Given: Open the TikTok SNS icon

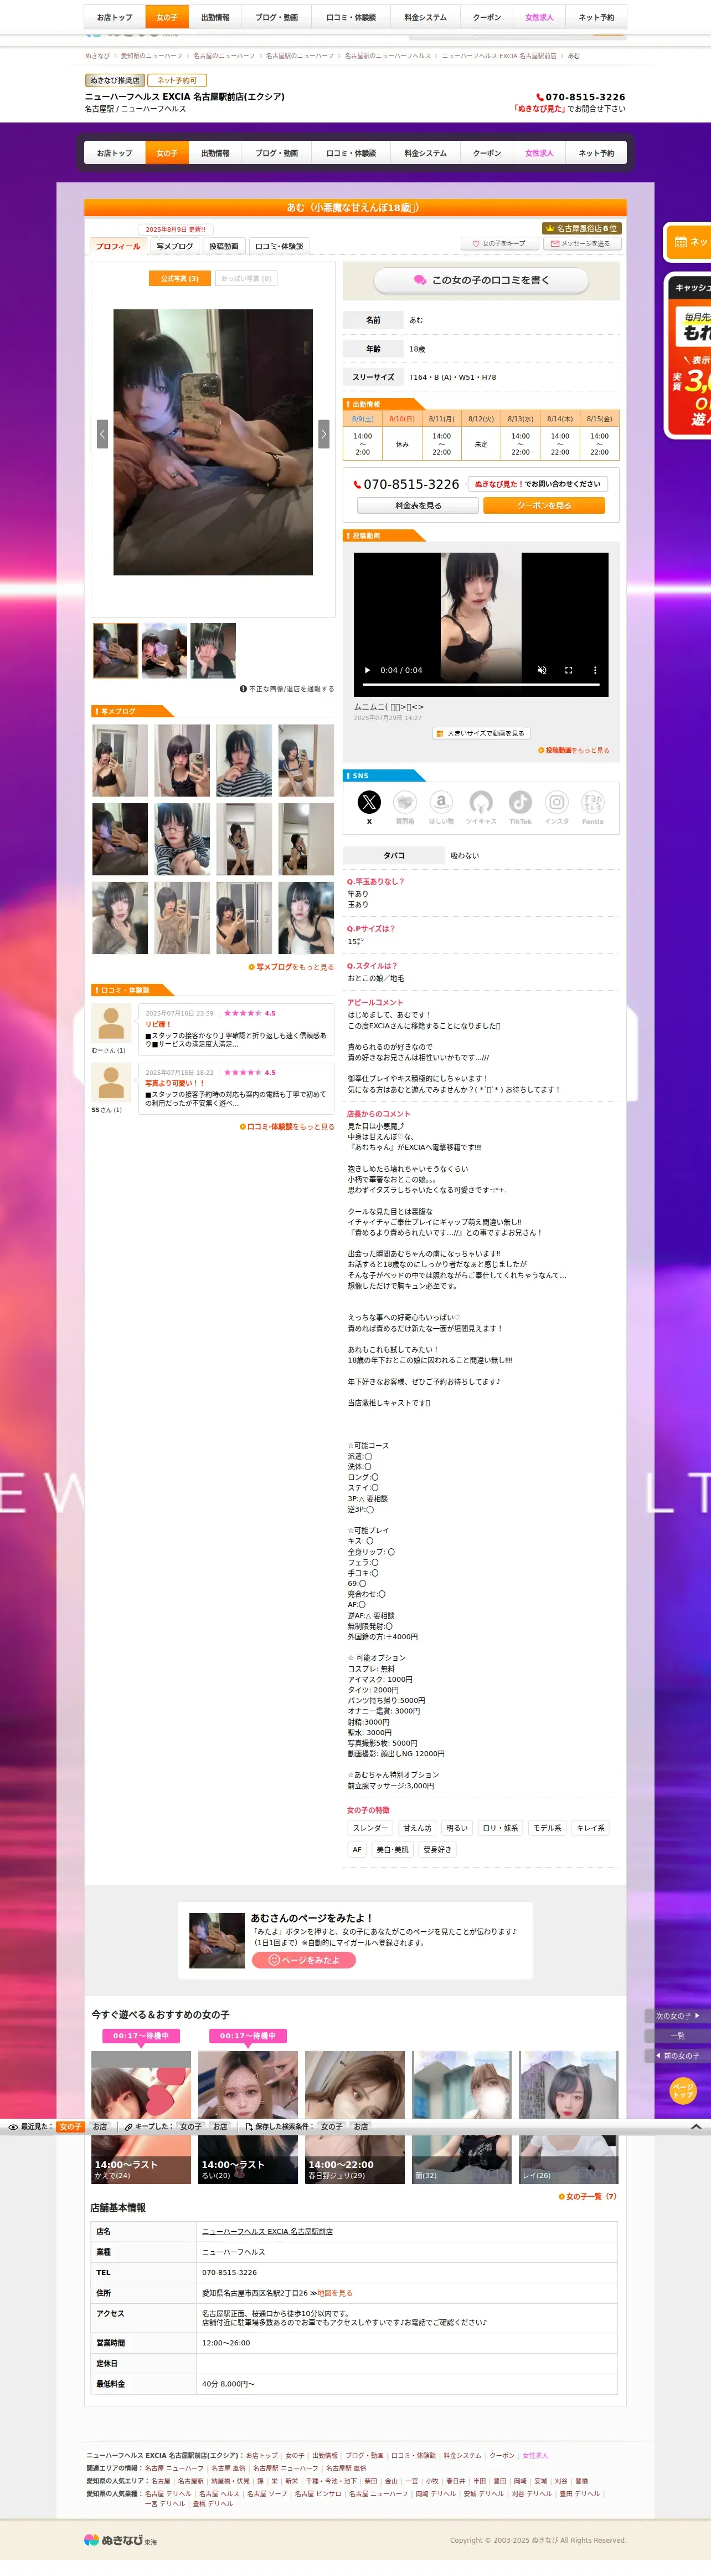Looking at the screenshot, I should pyautogui.click(x=521, y=801).
